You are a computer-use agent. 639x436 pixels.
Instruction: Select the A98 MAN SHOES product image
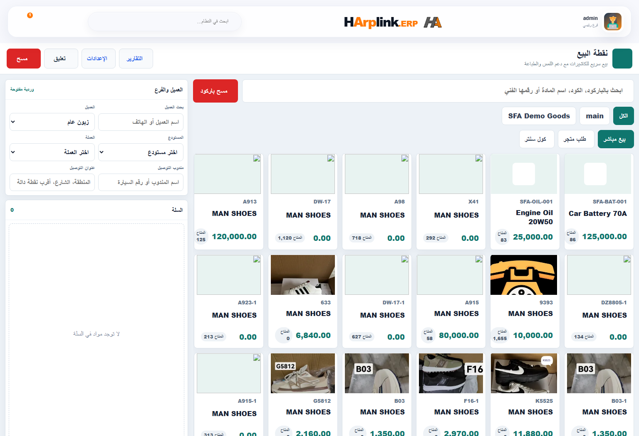377,174
